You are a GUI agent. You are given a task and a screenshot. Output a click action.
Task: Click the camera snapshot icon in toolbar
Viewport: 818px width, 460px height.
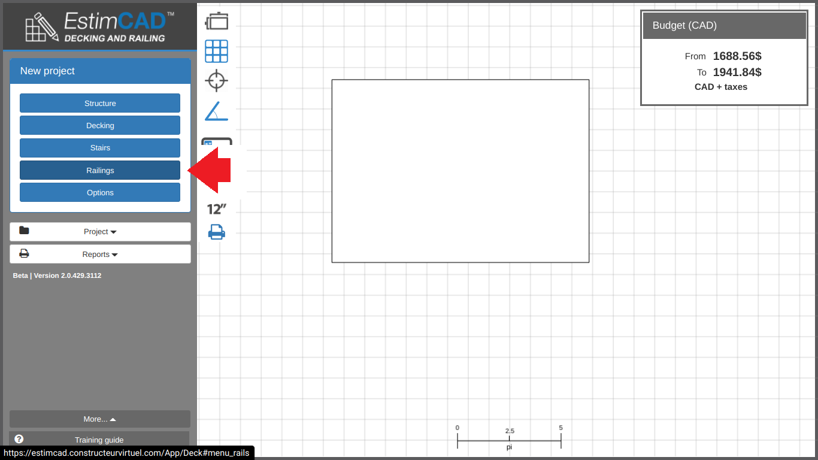pyautogui.click(x=217, y=21)
